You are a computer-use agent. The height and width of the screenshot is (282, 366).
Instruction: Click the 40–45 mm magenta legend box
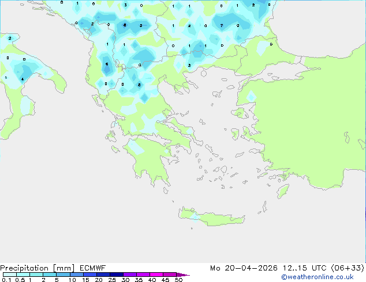(156, 275)
